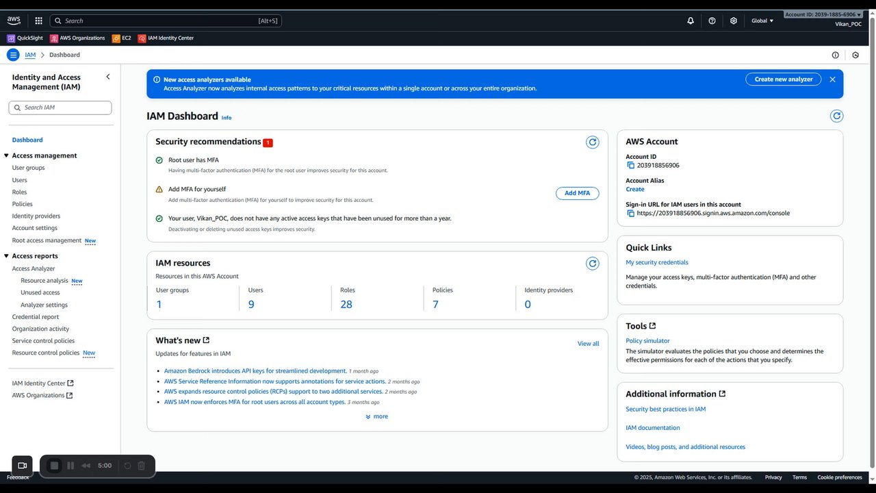Click the Search IAM field
Viewport: 876px width, 493px height.
coord(60,108)
